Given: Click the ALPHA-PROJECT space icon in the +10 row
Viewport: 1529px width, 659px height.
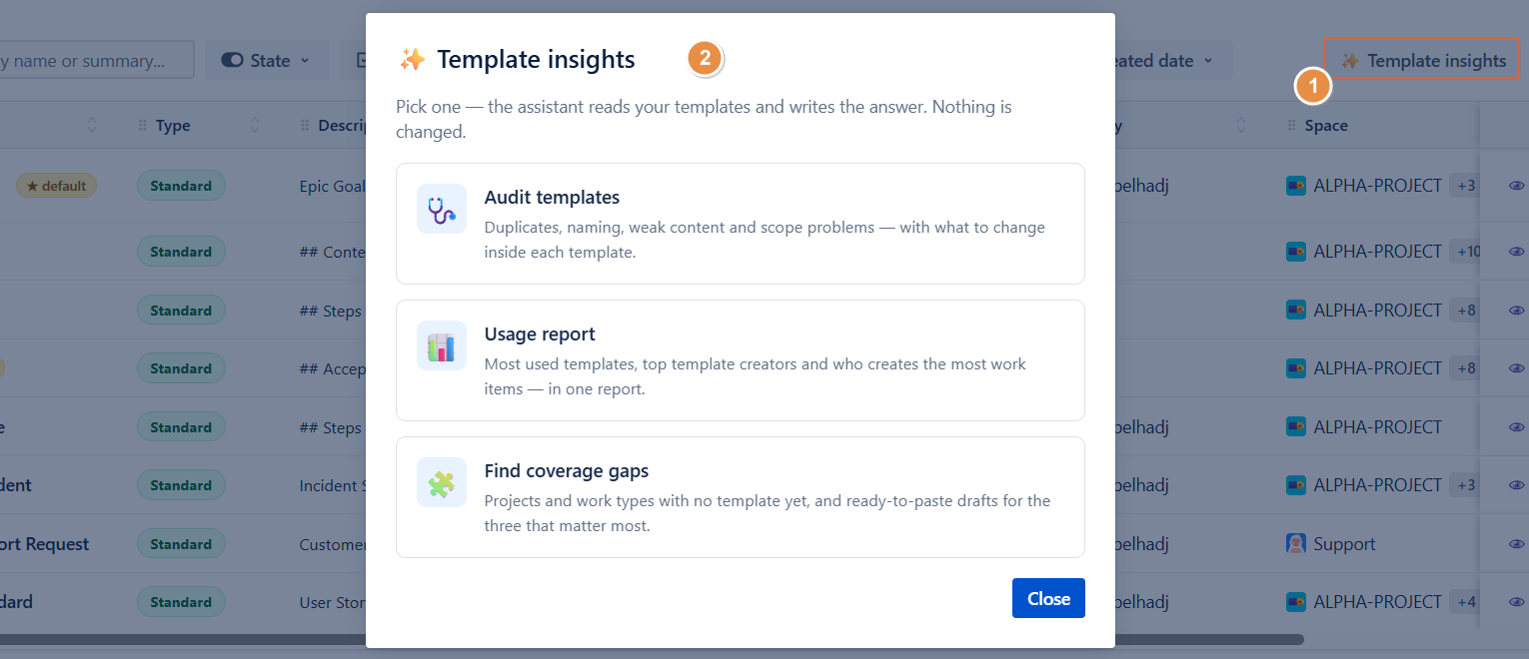Looking at the screenshot, I should [x=1296, y=252].
